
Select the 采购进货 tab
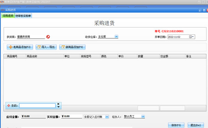pos(8,15)
